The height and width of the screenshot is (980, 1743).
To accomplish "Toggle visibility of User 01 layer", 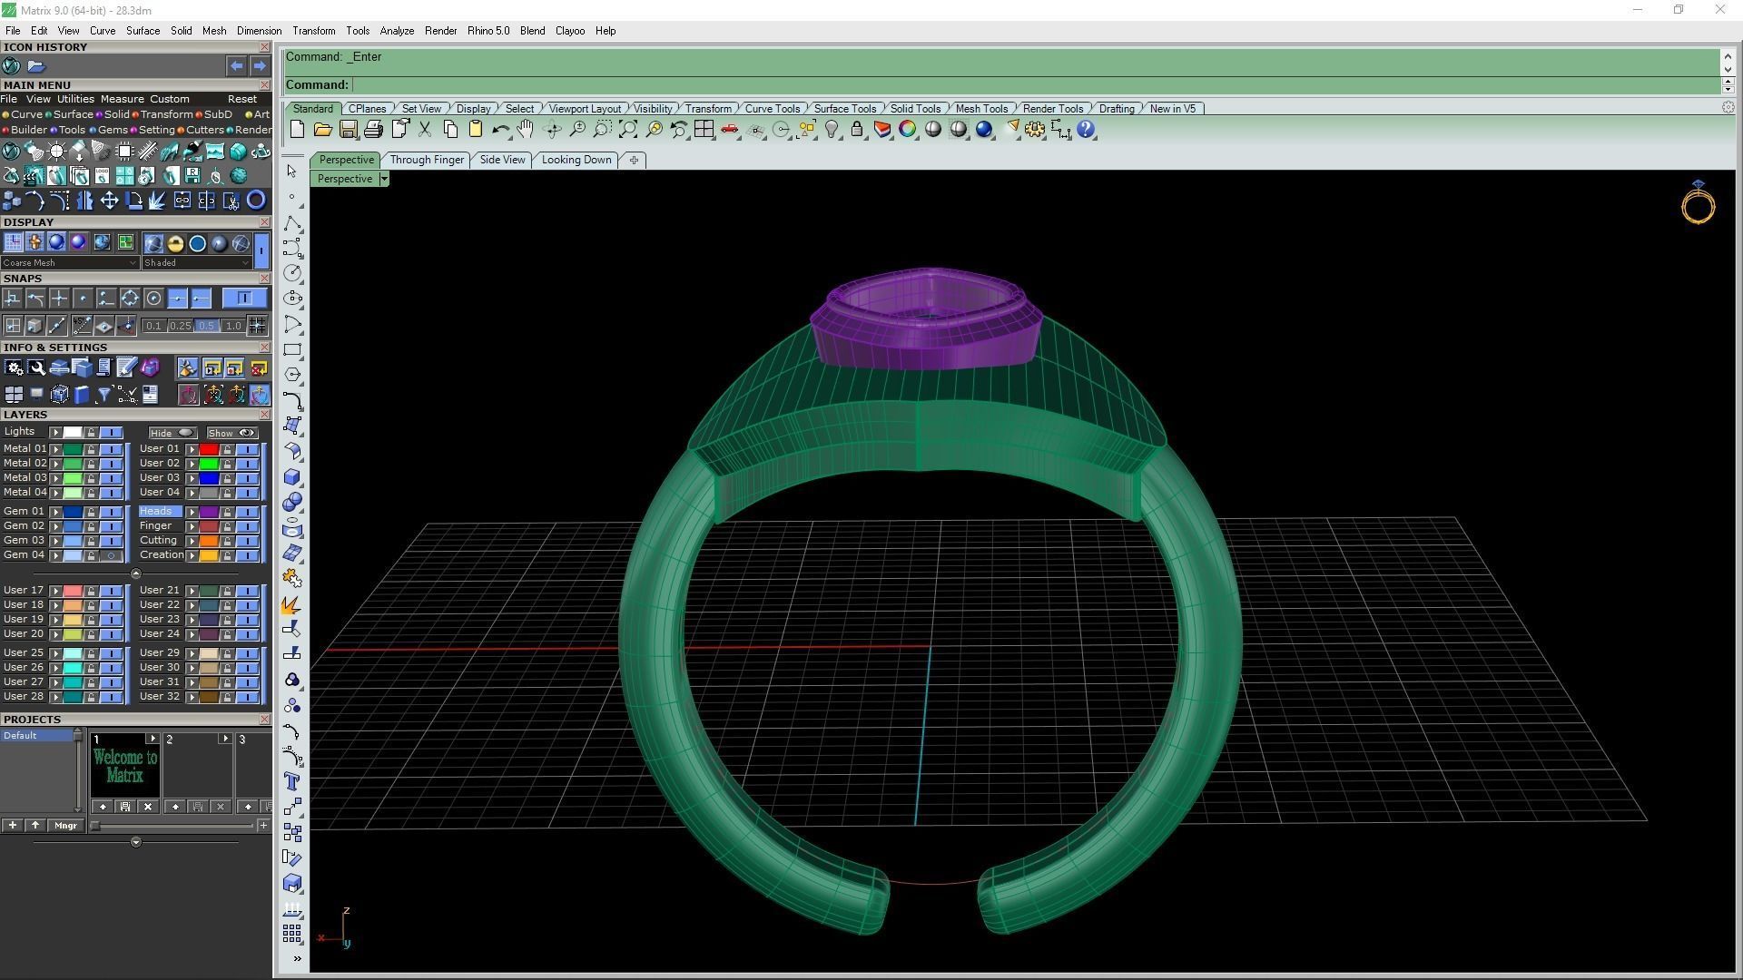I will tap(247, 449).
